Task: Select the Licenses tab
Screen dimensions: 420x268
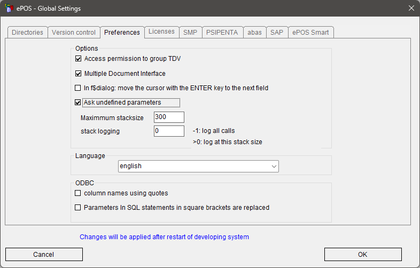Action: tap(161, 32)
